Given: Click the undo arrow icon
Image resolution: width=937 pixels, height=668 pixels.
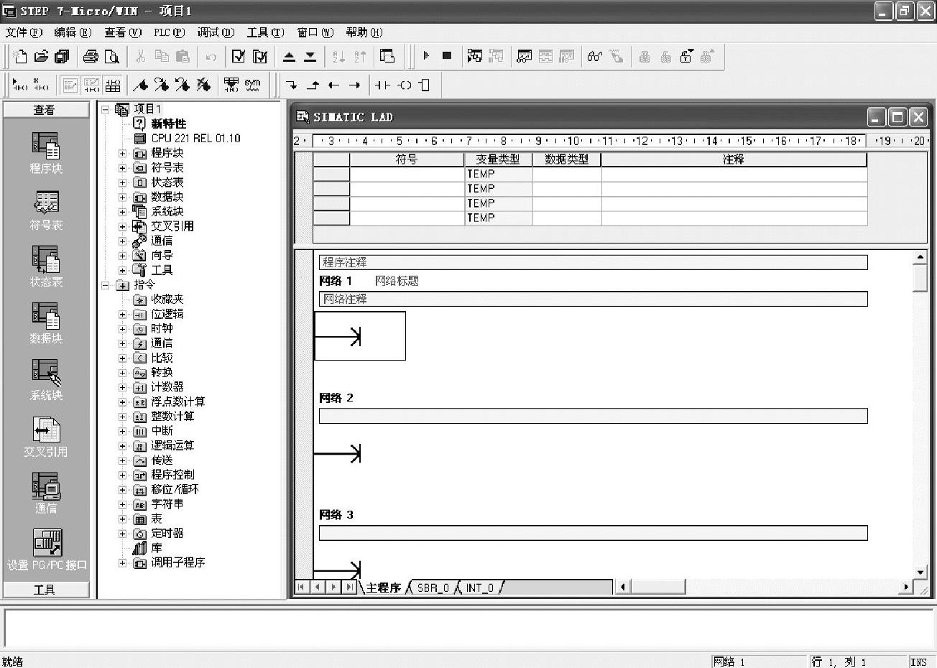Looking at the screenshot, I should 211,57.
